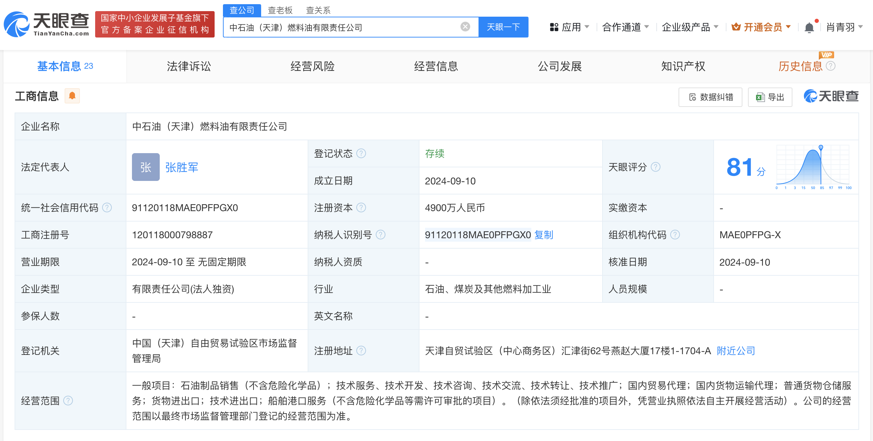This screenshot has width=873, height=441.
Task: Open notifications via the top-right bell icon
Action: click(x=809, y=27)
